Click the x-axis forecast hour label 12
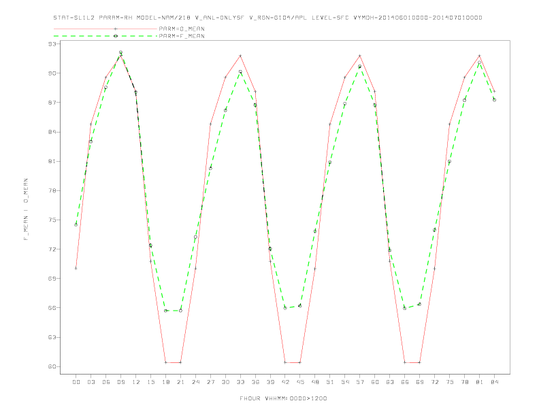This screenshot has width=539, height=416. point(136,382)
